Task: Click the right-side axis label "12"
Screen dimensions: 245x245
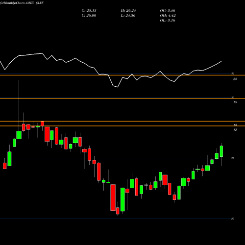Action: coord(235,130)
